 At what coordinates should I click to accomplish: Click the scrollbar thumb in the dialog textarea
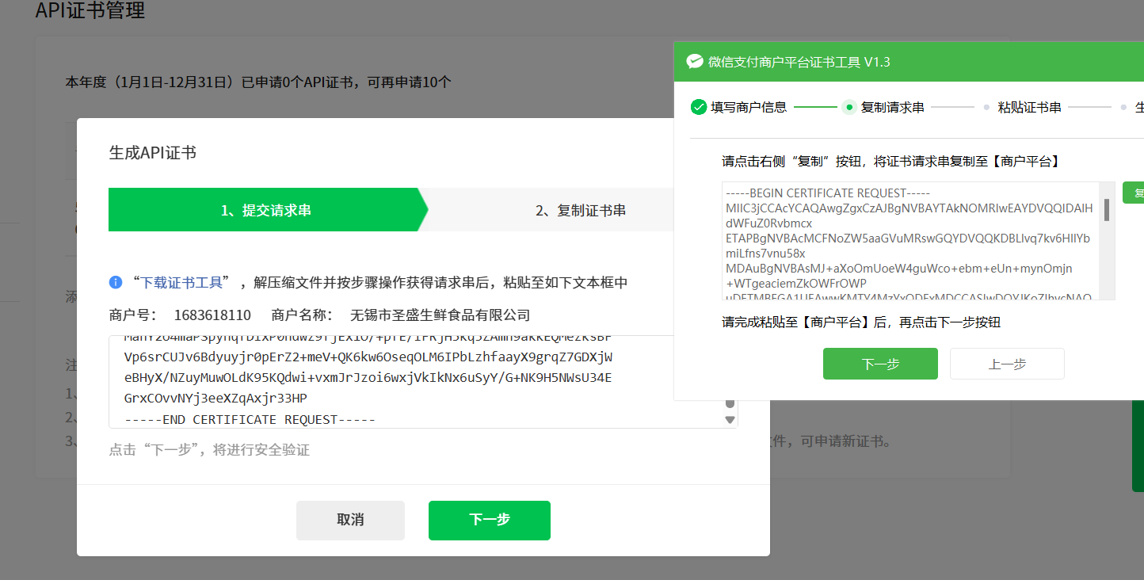pyautogui.click(x=730, y=403)
